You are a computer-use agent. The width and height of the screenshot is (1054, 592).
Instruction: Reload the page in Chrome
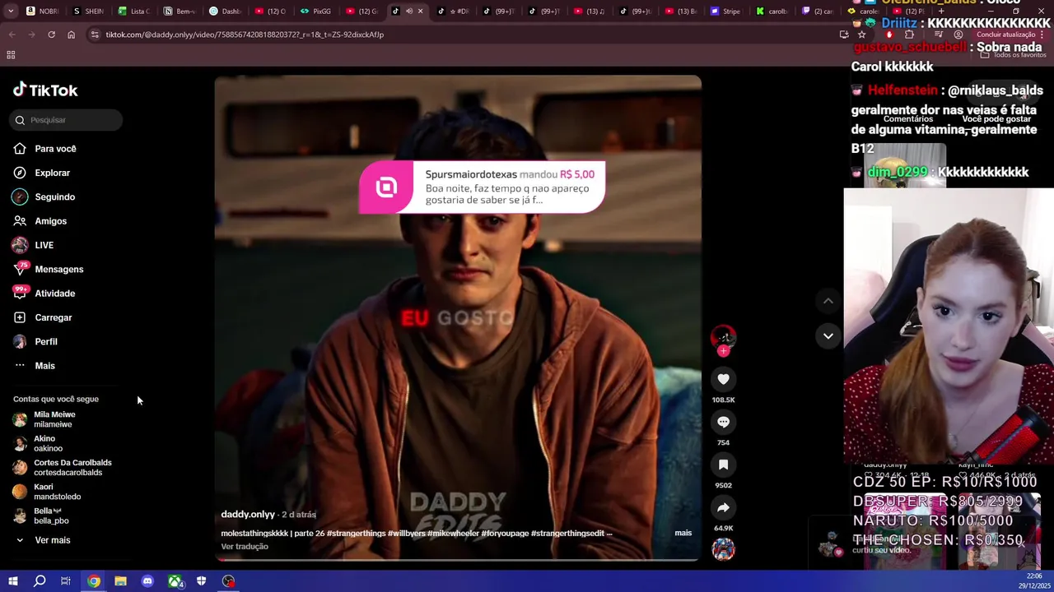51,35
